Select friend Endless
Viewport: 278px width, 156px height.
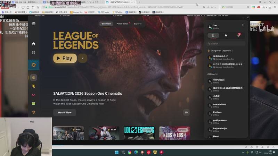tap(226, 114)
